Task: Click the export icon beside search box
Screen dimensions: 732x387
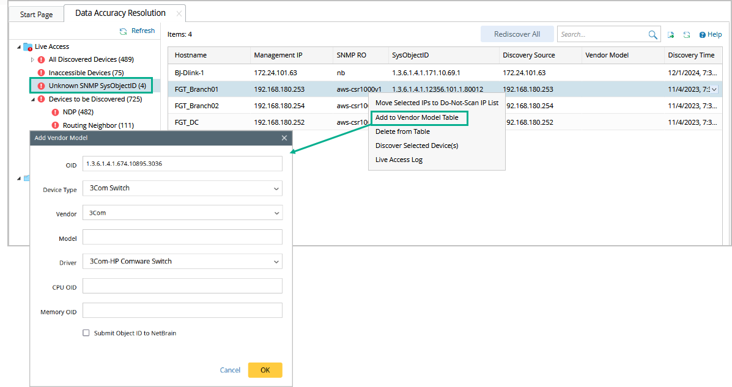Action: (x=671, y=35)
